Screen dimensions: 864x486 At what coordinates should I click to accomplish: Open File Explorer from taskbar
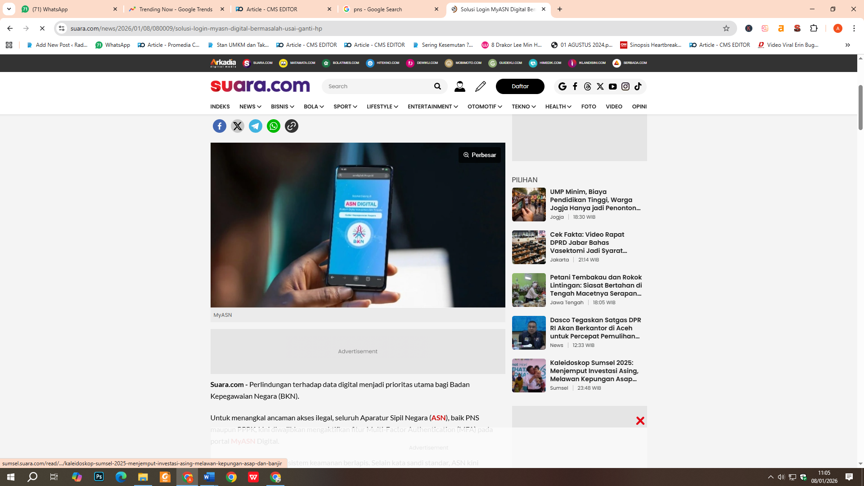coord(143,477)
